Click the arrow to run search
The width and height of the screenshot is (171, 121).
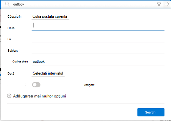point(167,4)
